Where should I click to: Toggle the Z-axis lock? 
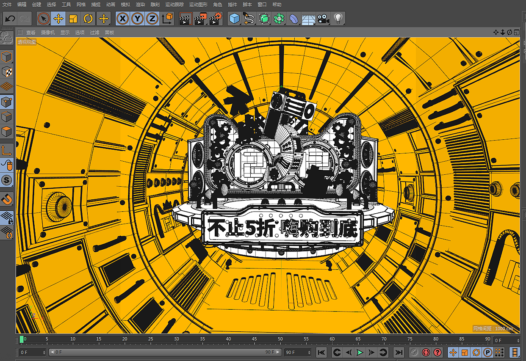tap(151, 18)
